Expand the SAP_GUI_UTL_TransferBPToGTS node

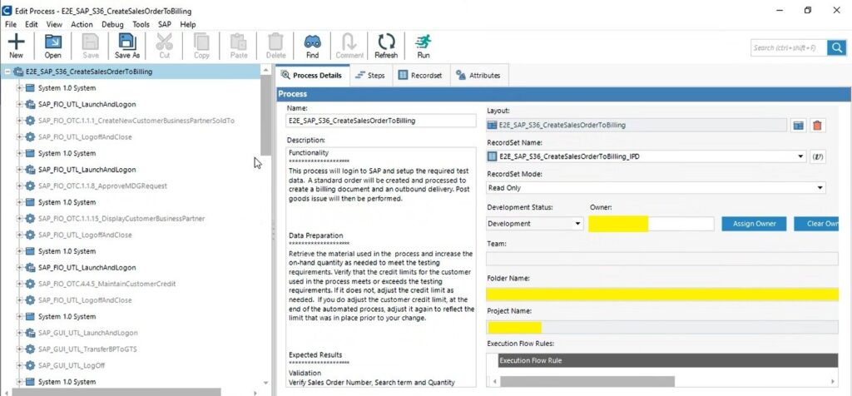tap(20, 349)
